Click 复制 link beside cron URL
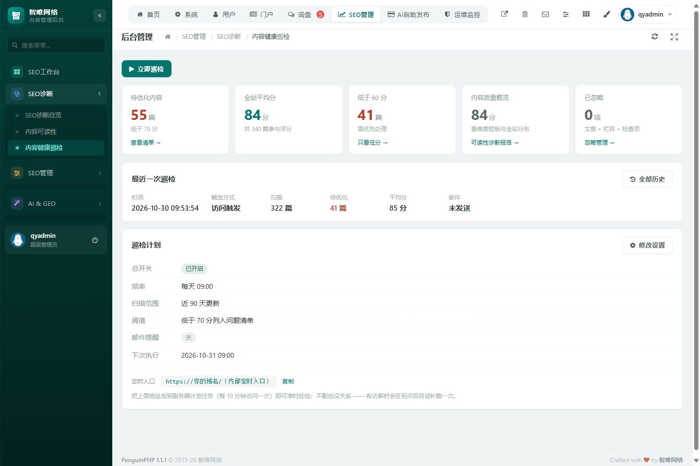Viewport: 700px width, 466px height. 288,382
